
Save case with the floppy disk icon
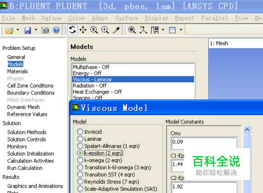pos(28,31)
